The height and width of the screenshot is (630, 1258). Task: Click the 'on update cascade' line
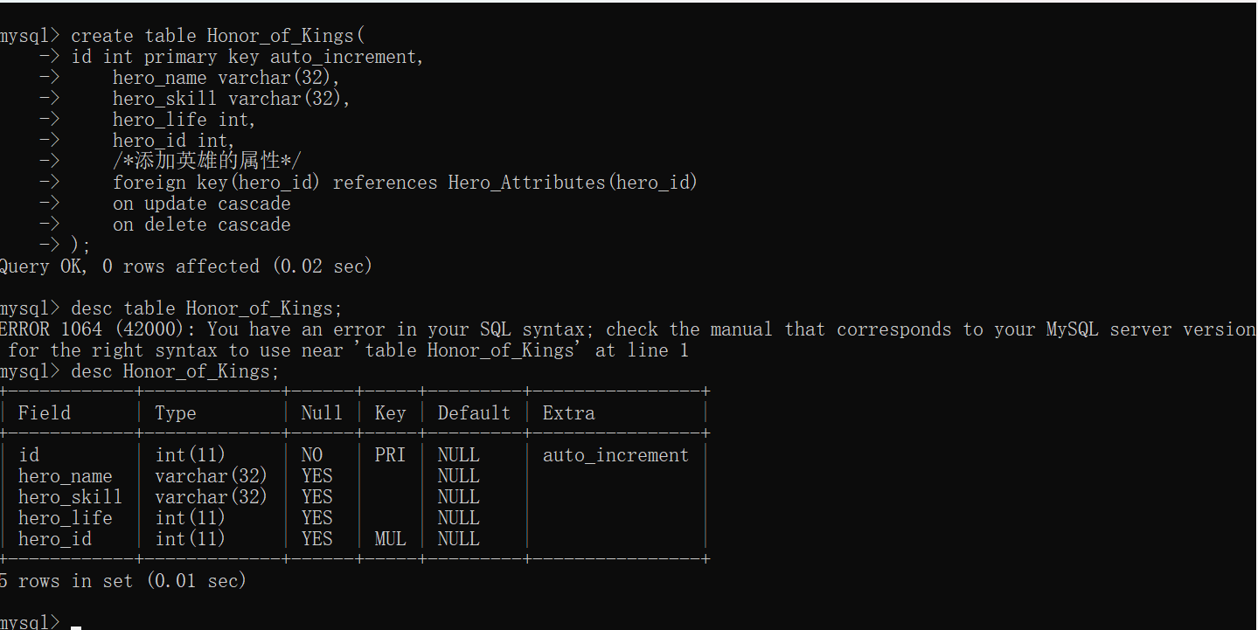coord(201,204)
